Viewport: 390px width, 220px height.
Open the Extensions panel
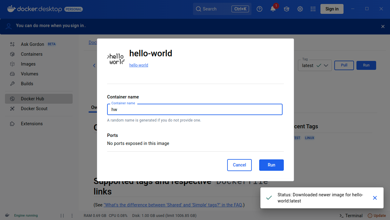click(32, 124)
